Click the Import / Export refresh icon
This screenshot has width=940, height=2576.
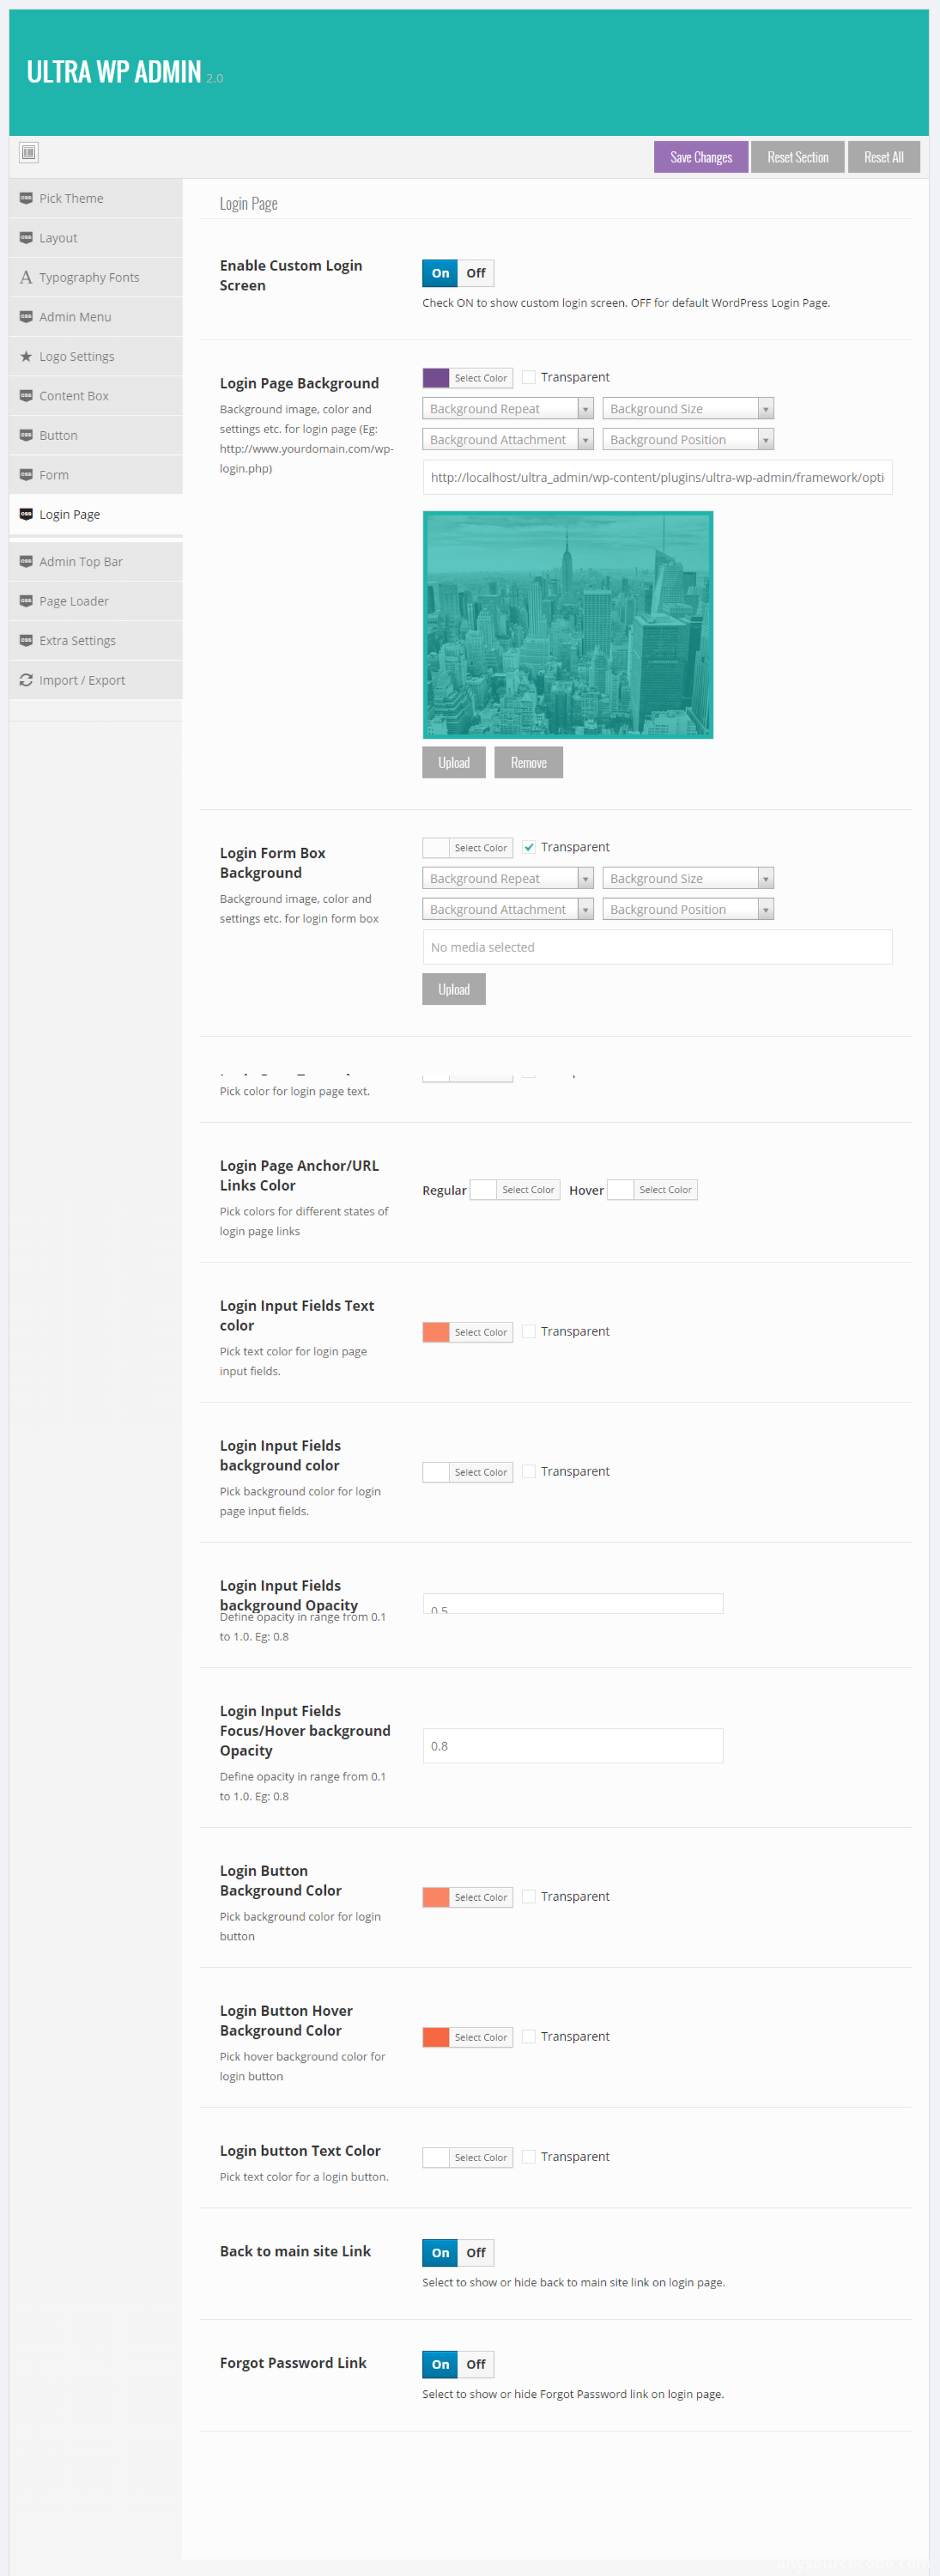click(26, 680)
